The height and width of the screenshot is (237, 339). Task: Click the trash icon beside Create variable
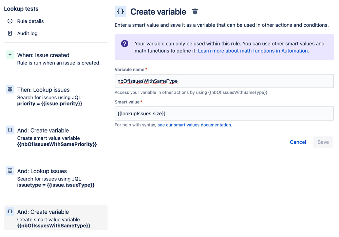195,12
